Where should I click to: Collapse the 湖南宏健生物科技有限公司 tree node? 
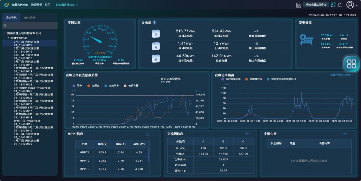point(5,33)
